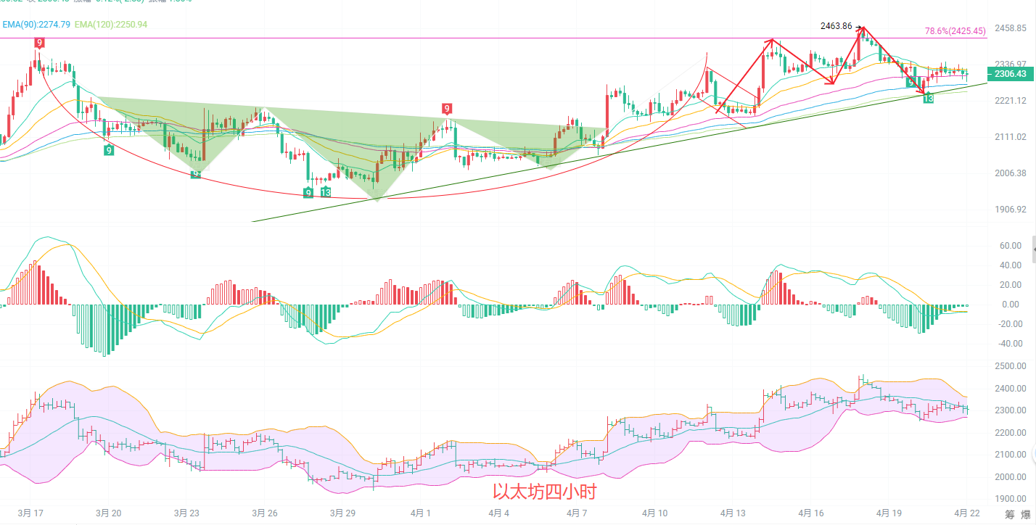Click the EMA(120) indicator label

point(111,25)
